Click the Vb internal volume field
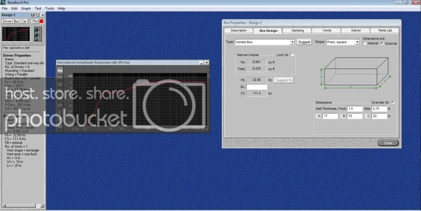Viewport: 421px width, 211px height. pyautogui.click(x=257, y=62)
